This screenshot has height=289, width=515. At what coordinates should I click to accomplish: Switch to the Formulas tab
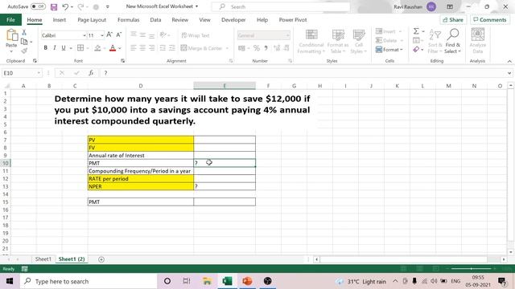coord(129,19)
